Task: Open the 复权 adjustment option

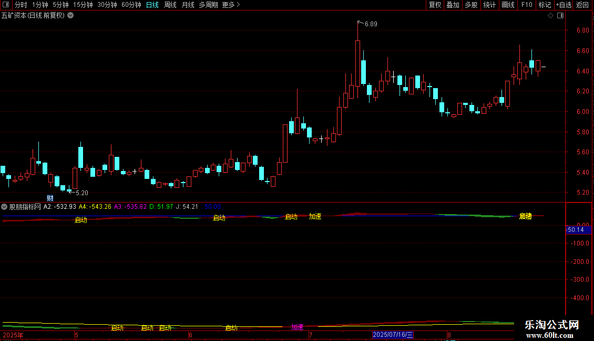Action: pyautogui.click(x=435, y=5)
